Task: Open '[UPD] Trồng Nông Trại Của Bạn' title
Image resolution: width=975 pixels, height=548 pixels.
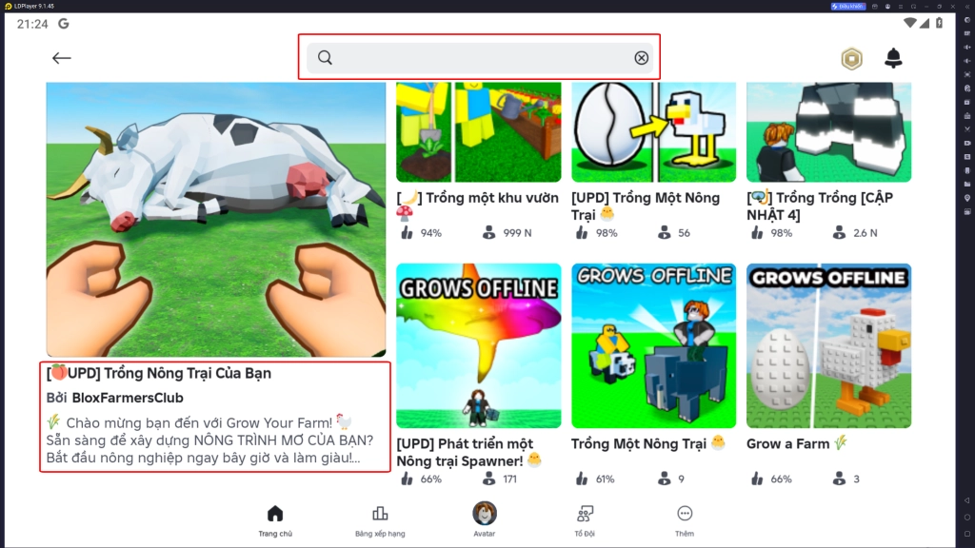Action: 159,373
